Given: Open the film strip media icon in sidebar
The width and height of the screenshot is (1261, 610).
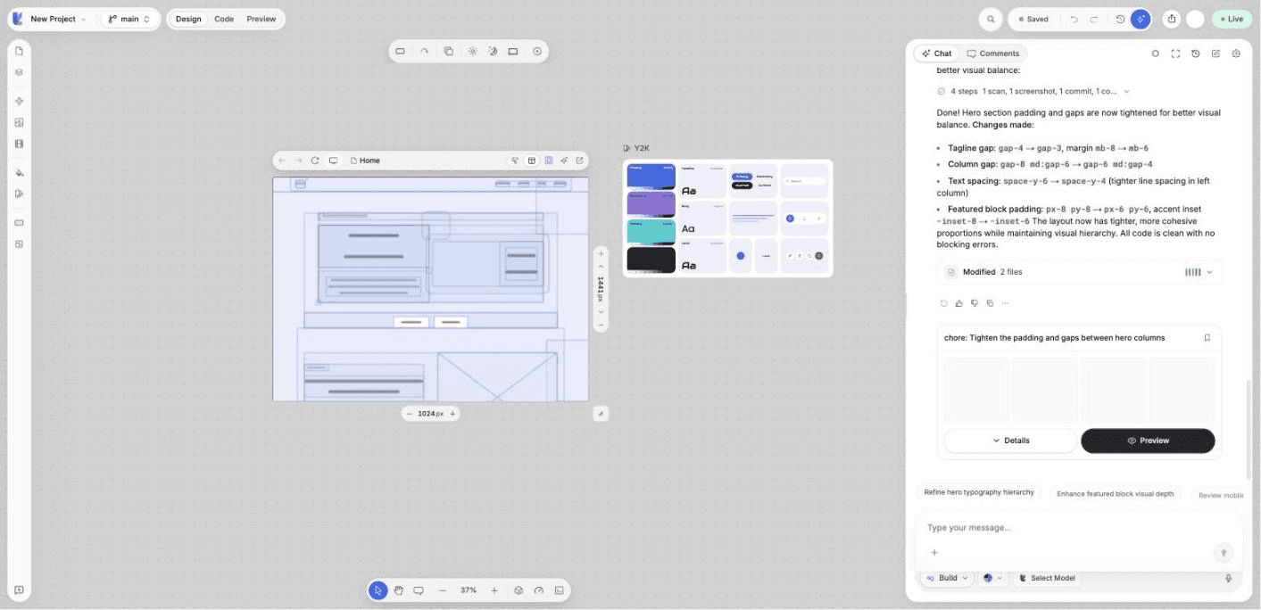Looking at the screenshot, I should click(x=19, y=144).
